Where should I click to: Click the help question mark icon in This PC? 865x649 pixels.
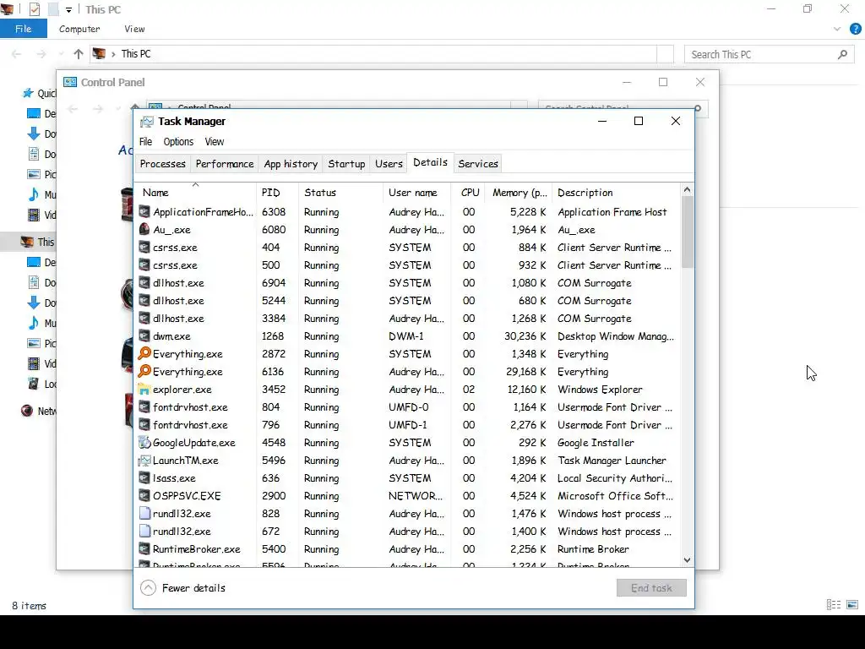[x=855, y=30]
